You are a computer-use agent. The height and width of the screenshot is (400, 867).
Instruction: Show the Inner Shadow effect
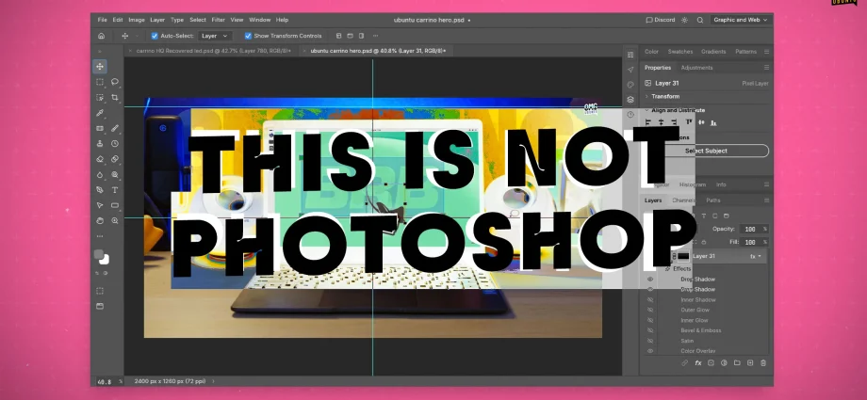tap(650, 300)
